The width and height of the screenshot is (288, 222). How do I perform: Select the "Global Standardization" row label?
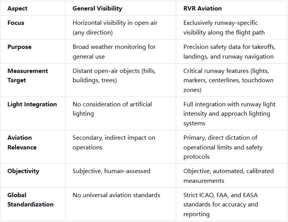[x=30, y=199]
